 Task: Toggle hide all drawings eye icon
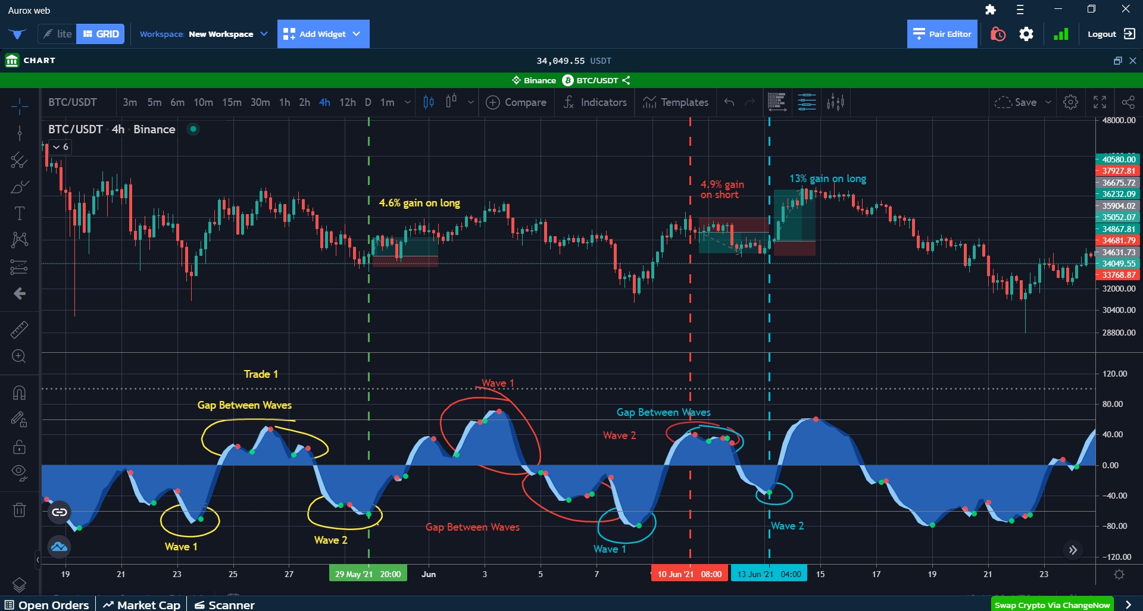[19, 473]
